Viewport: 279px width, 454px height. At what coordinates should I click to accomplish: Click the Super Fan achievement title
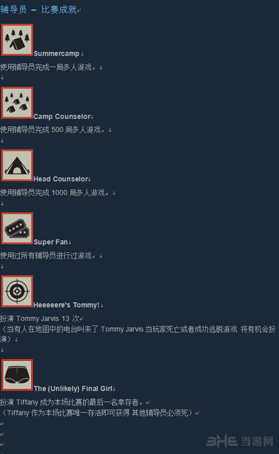(x=51, y=242)
